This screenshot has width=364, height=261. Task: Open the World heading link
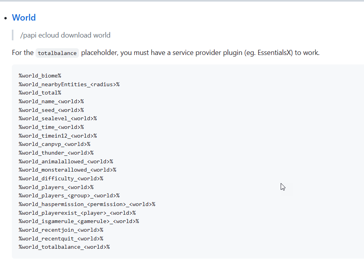24,17
